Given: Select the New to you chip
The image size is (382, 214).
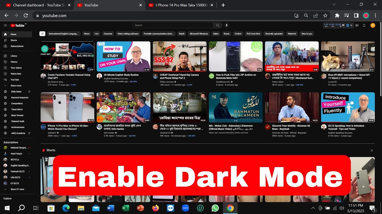Looking at the screenshot, I should [x=307, y=34].
